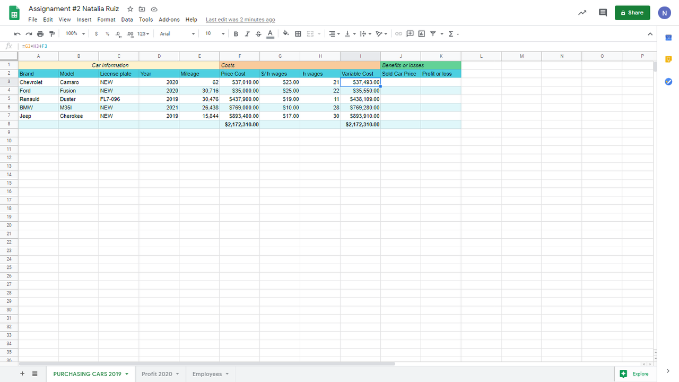
Task: Open the Edit menu
Action: pyautogui.click(x=48, y=20)
